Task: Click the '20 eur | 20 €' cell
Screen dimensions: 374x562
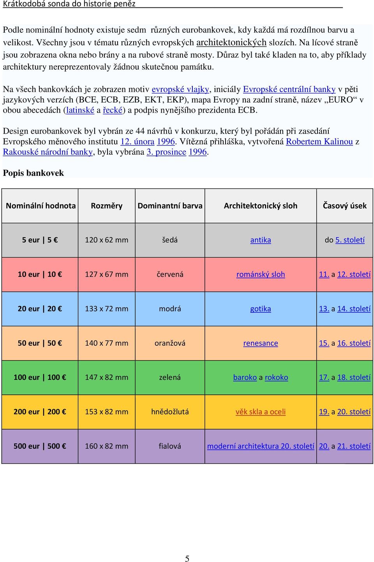Action: 40,309
